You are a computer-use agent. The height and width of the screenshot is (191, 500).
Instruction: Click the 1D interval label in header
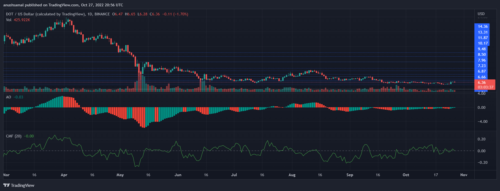pos(89,14)
